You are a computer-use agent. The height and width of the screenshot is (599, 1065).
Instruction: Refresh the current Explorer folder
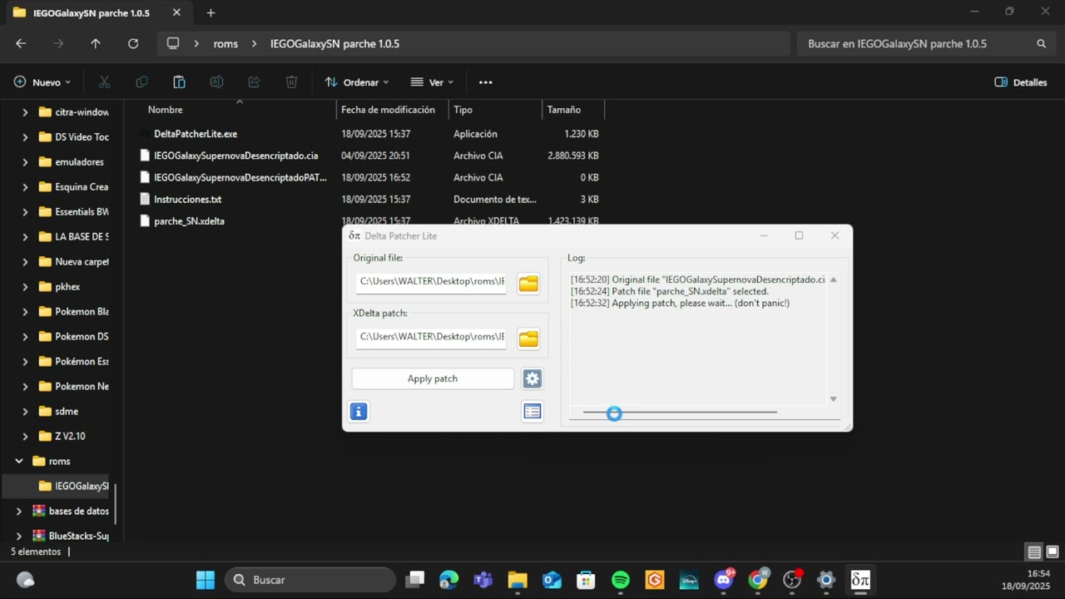pyautogui.click(x=133, y=43)
